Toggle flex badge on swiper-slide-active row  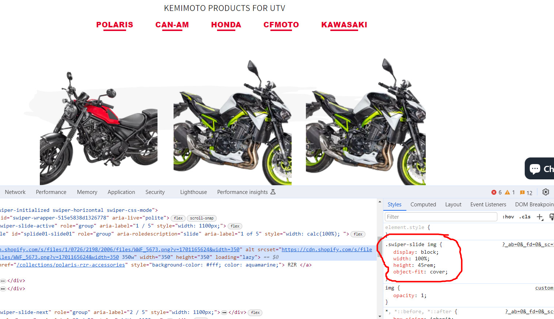pos(235,226)
